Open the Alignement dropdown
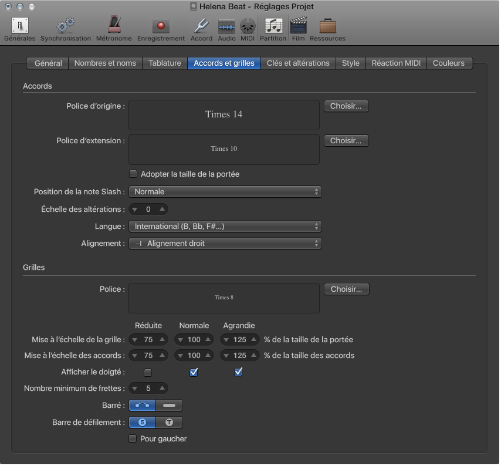 click(x=225, y=244)
